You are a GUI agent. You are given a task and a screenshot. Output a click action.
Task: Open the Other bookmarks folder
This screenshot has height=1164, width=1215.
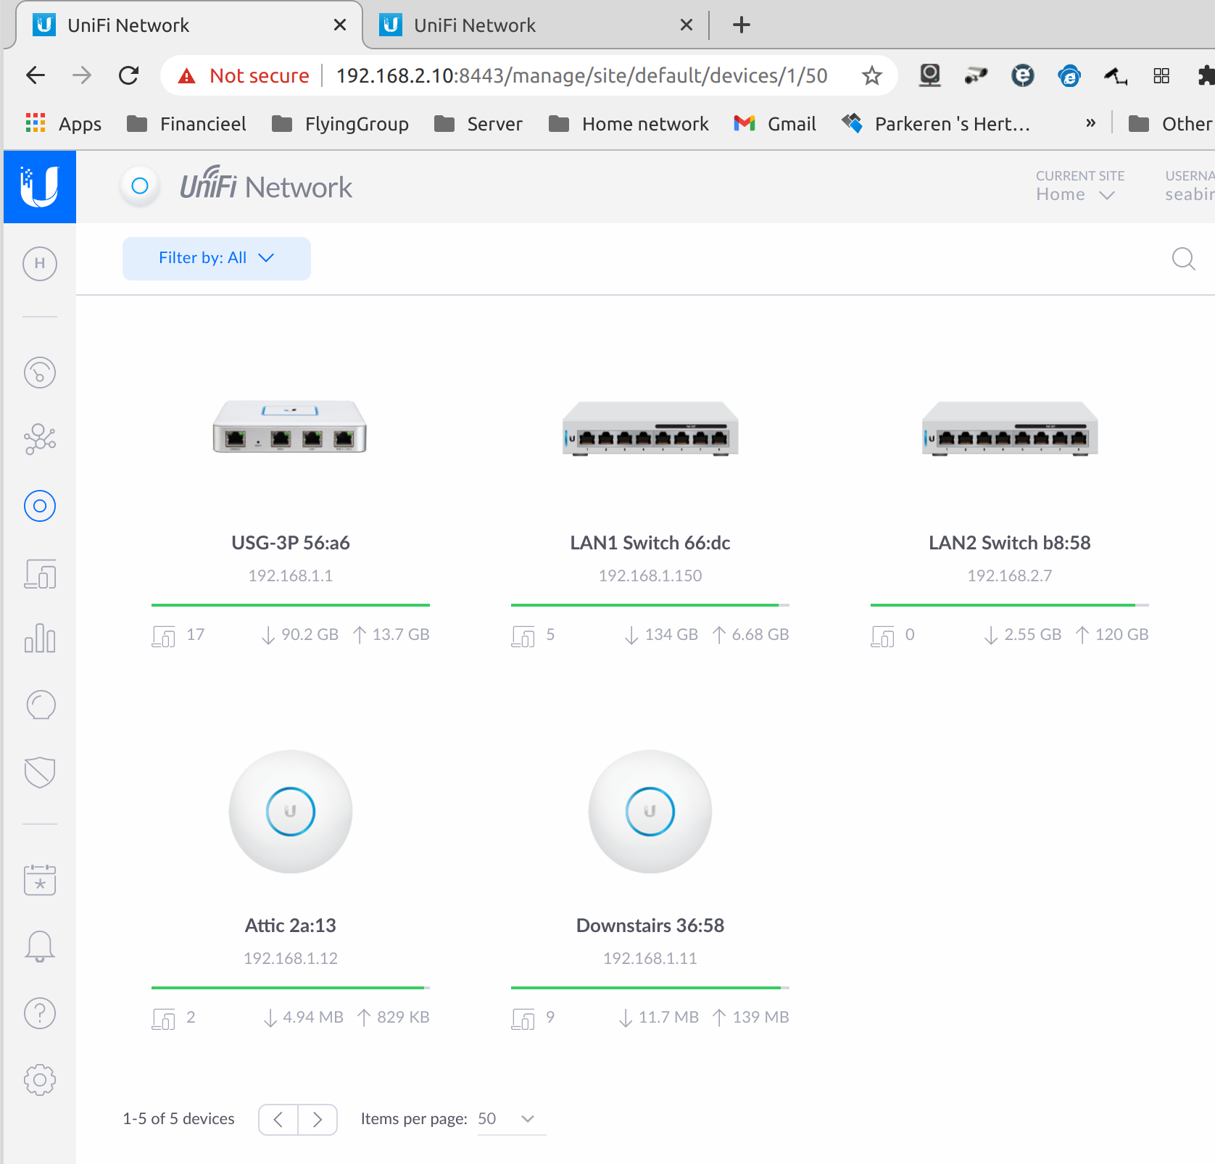(x=1171, y=124)
